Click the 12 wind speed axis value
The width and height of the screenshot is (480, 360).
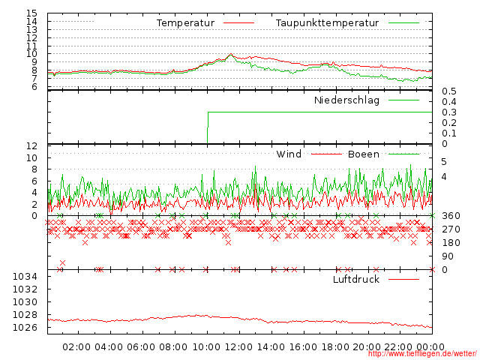pos(31,146)
